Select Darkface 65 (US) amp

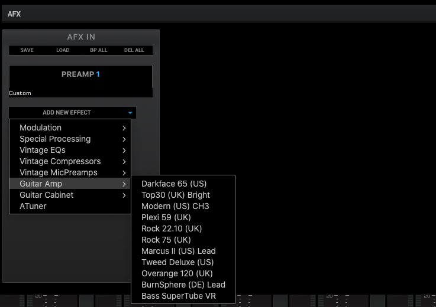[183, 184]
